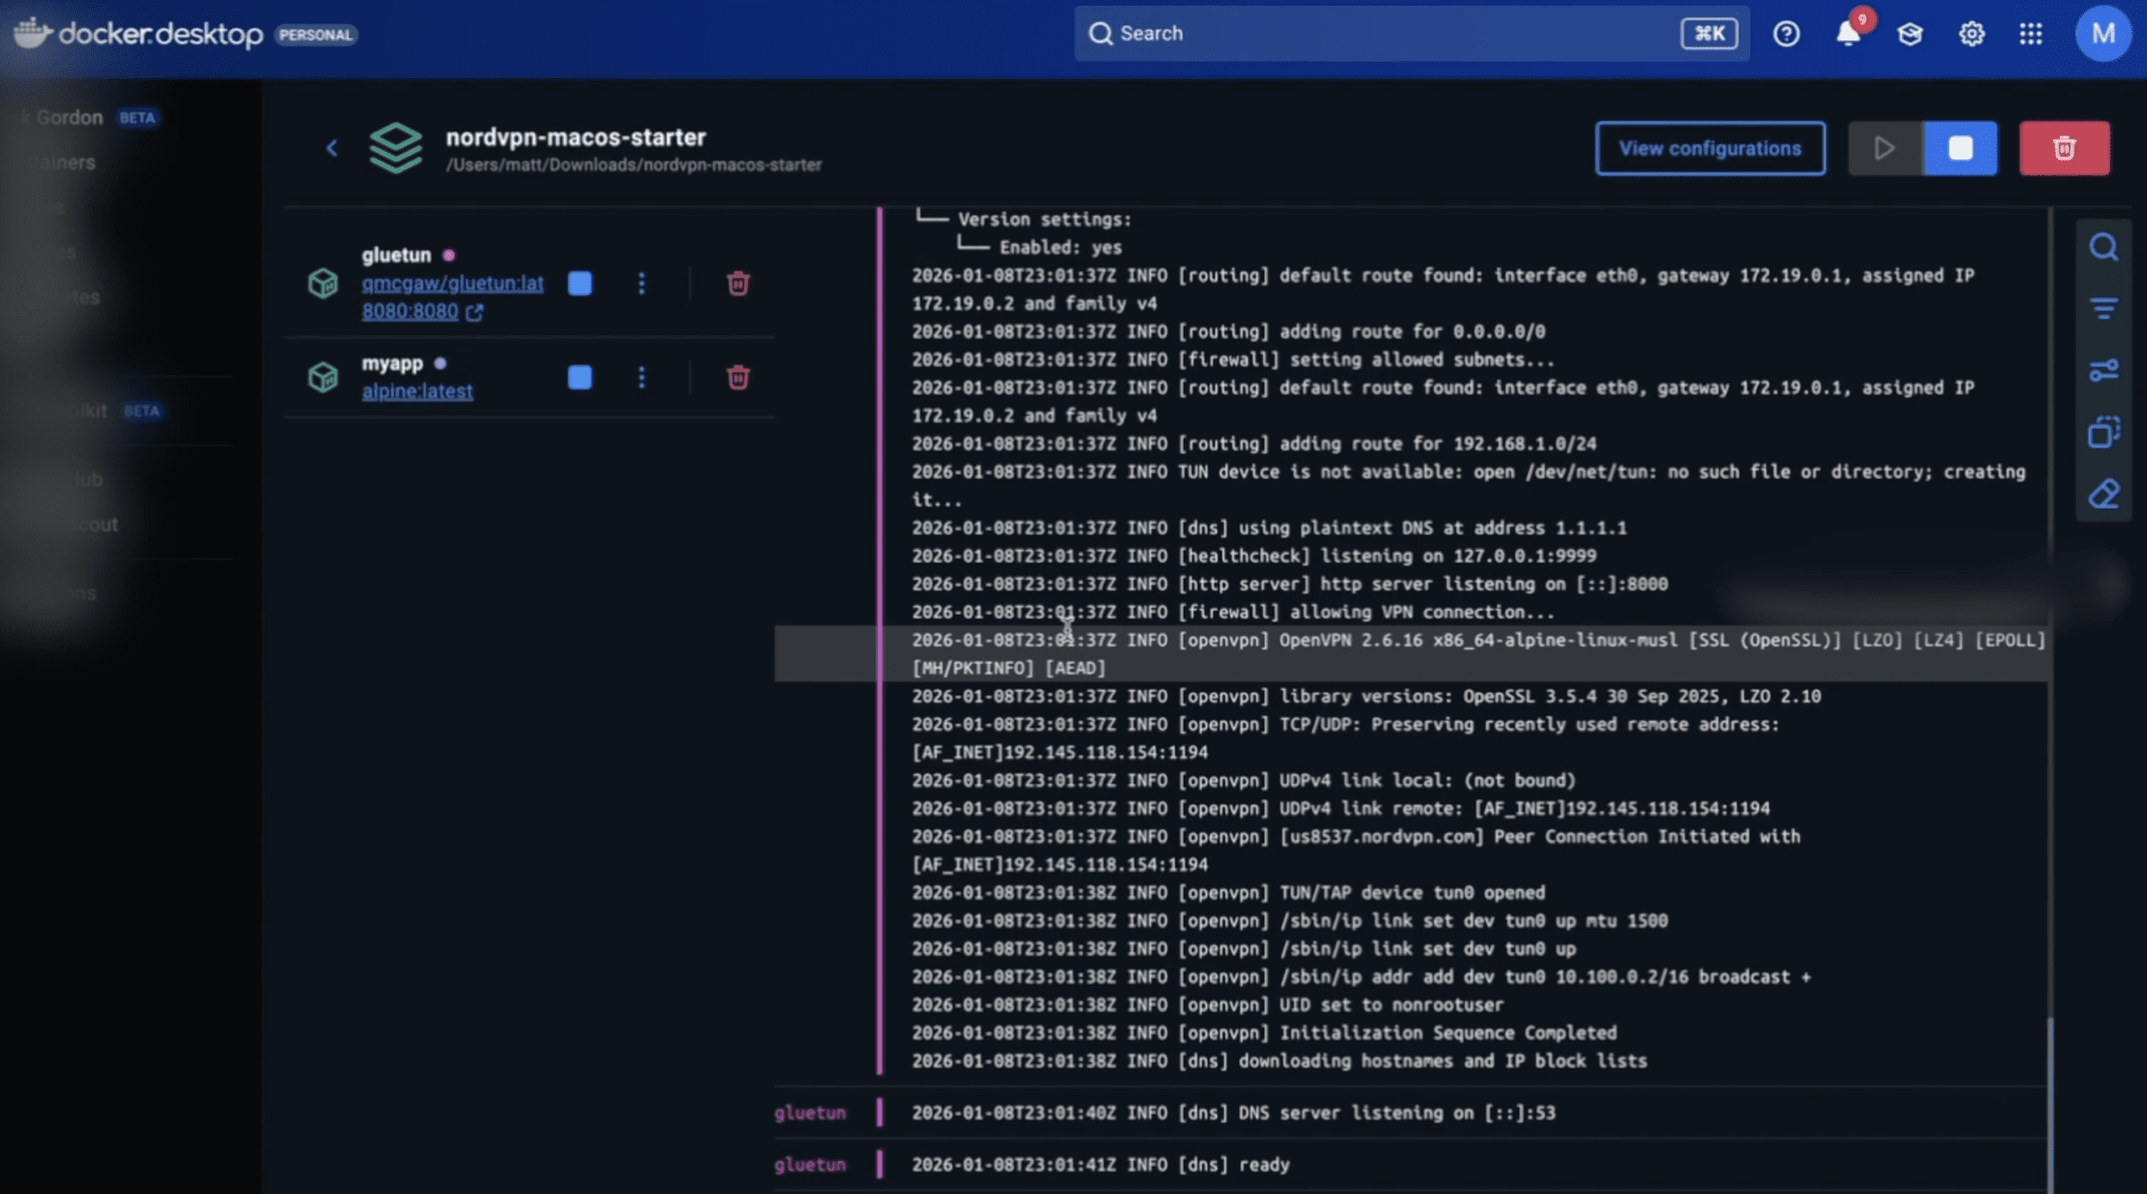Open the Gordon item in sidebar
The width and height of the screenshot is (2147, 1194).
click(x=70, y=117)
